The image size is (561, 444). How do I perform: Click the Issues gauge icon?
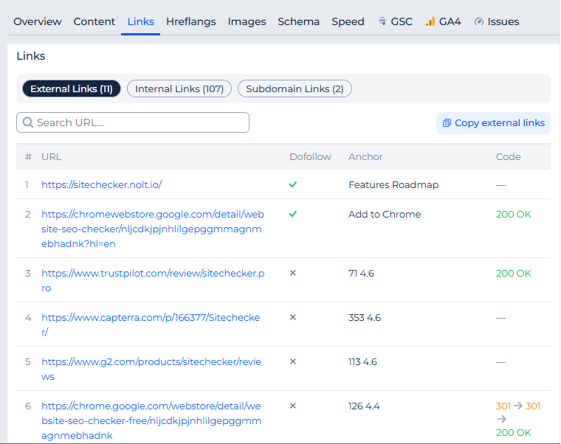coord(479,21)
